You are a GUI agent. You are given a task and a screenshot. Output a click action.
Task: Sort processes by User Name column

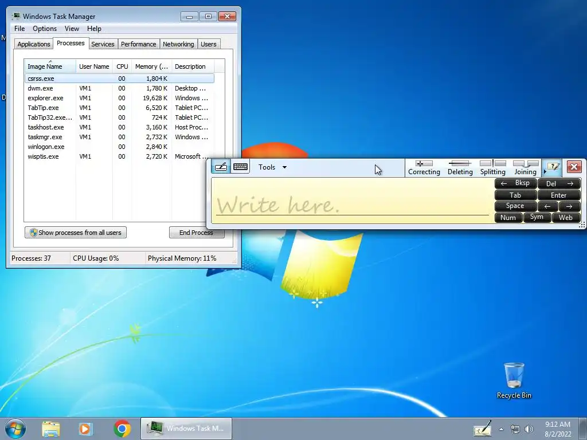(x=94, y=66)
